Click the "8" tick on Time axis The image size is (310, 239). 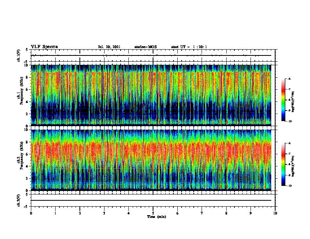226,213
